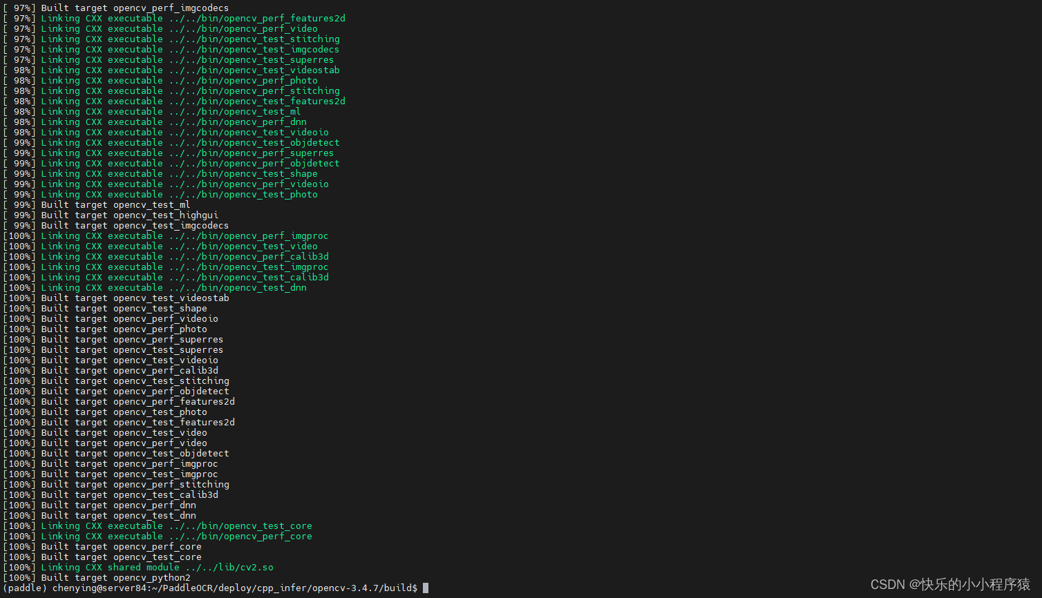
Task: Click the line linking opencv_test_dnn executable
Action: pos(155,288)
